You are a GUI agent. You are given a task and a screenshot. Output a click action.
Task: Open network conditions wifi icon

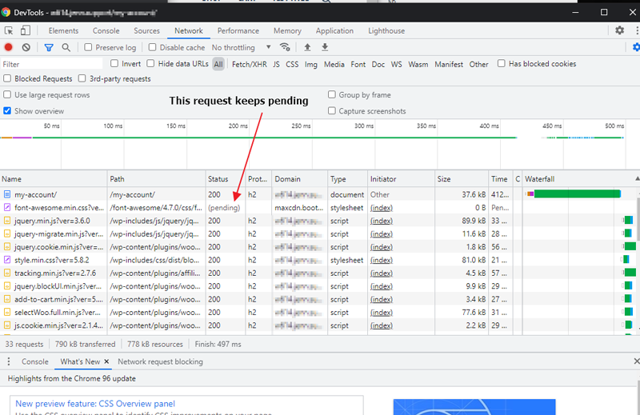click(x=285, y=47)
